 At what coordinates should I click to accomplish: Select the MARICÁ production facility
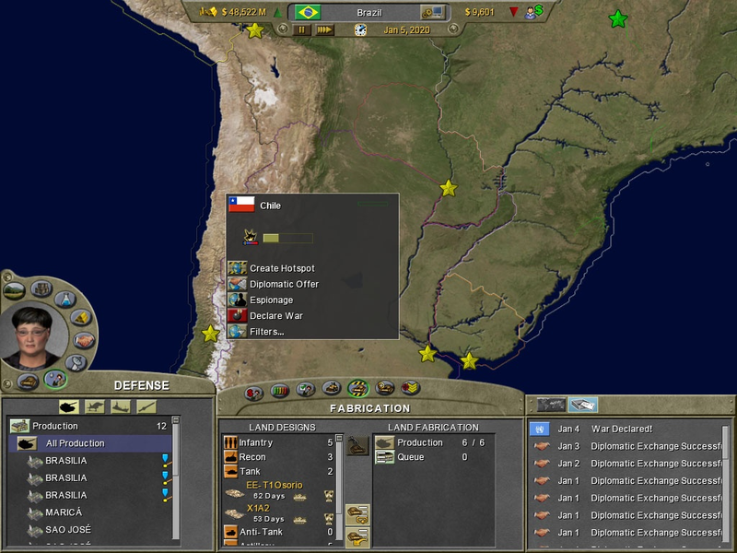click(x=64, y=512)
